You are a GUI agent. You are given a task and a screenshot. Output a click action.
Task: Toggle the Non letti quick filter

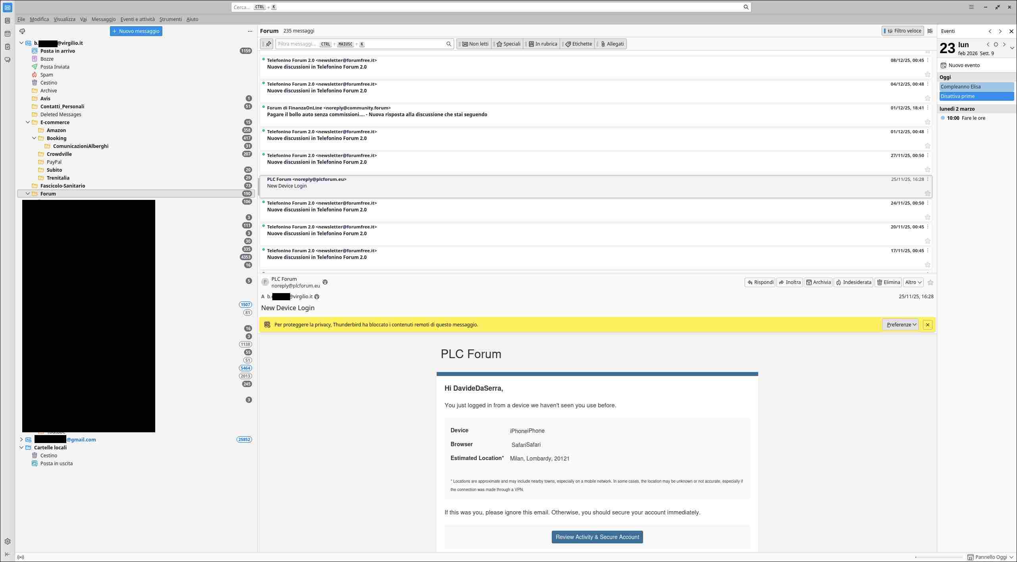[x=475, y=44]
